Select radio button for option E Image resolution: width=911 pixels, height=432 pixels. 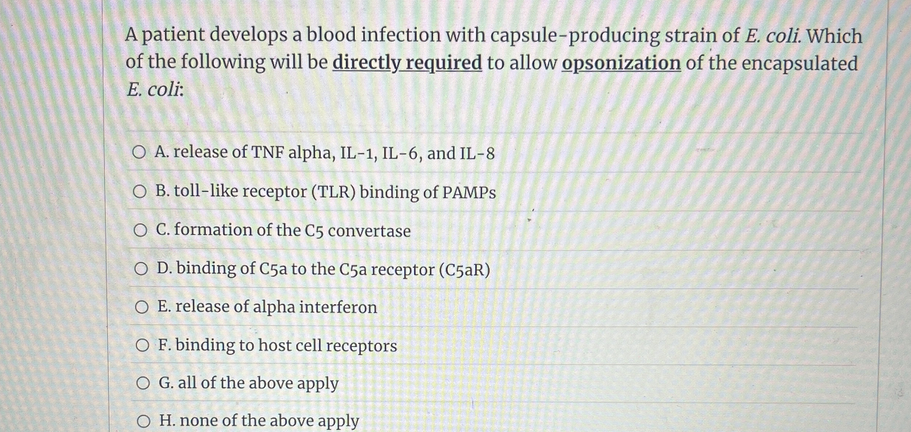click(x=142, y=307)
